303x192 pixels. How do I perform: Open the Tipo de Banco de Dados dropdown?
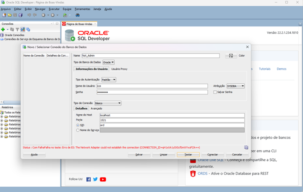click(108, 62)
